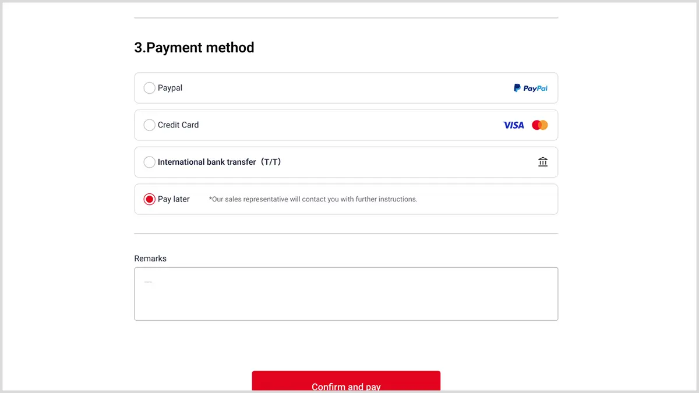Click the PayPal logo icon

(530, 88)
